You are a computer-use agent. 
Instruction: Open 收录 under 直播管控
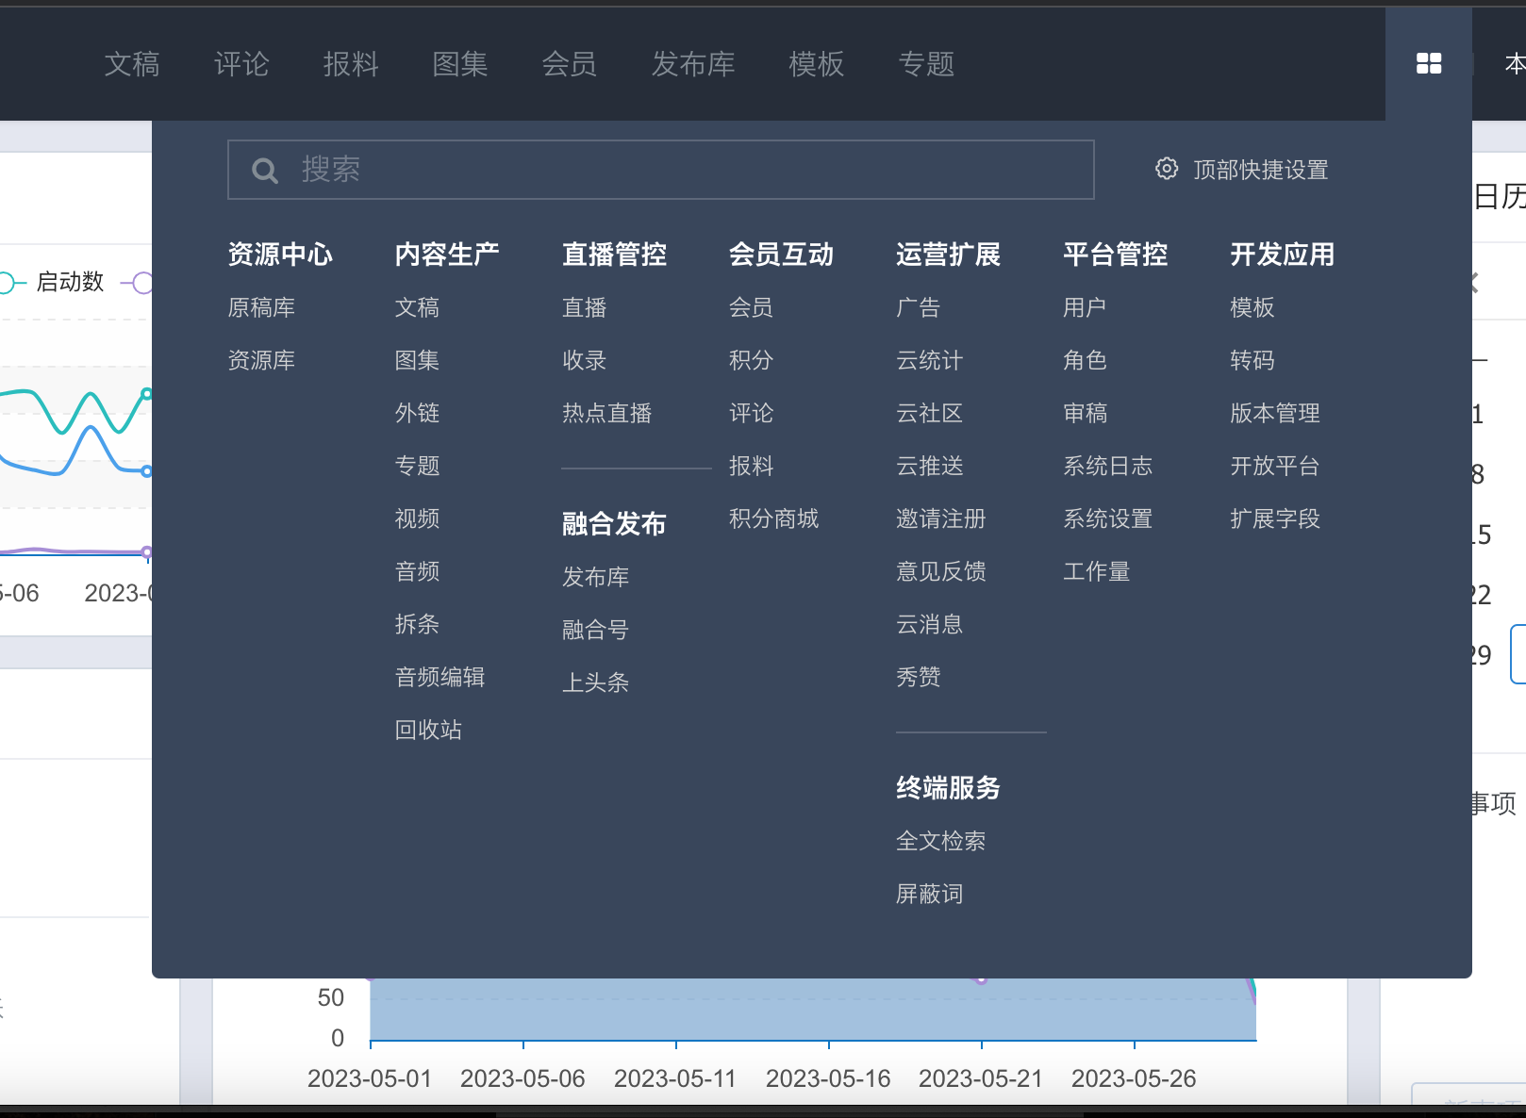[584, 360]
